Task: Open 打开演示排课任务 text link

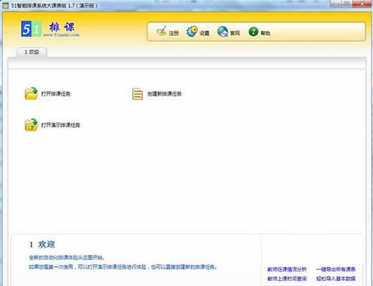Action: (x=61, y=125)
